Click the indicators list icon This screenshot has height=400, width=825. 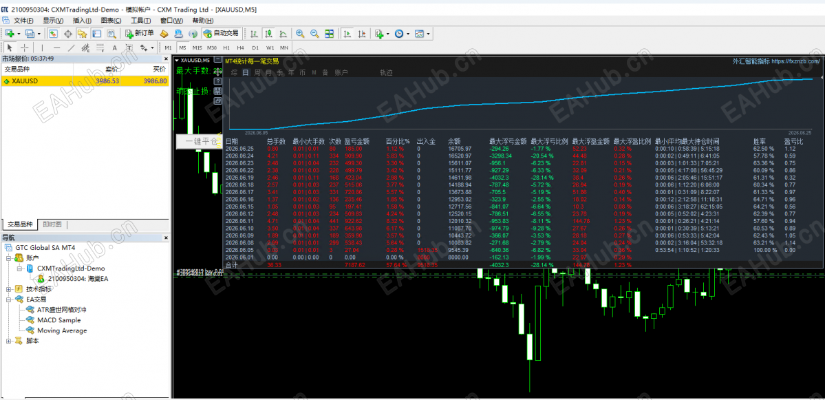pyautogui.click(x=379, y=34)
